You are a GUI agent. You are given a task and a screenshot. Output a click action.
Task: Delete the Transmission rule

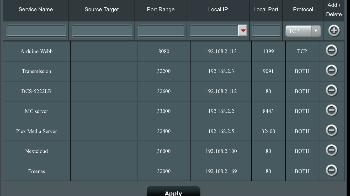[x=331, y=70]
